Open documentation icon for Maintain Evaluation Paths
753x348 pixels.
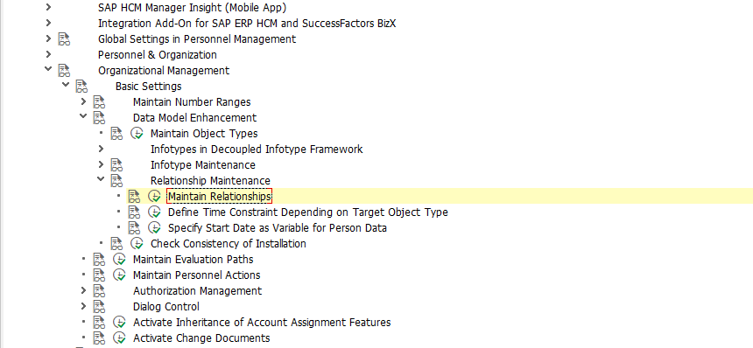point(100,260)
